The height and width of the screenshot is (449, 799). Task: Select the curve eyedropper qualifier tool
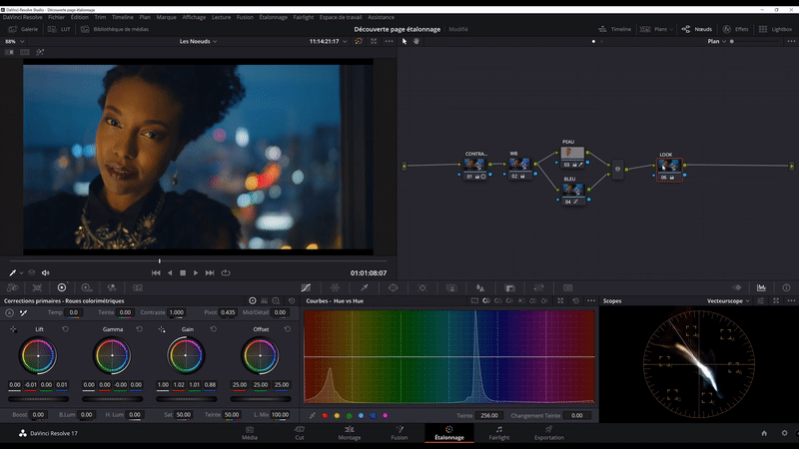313,415
